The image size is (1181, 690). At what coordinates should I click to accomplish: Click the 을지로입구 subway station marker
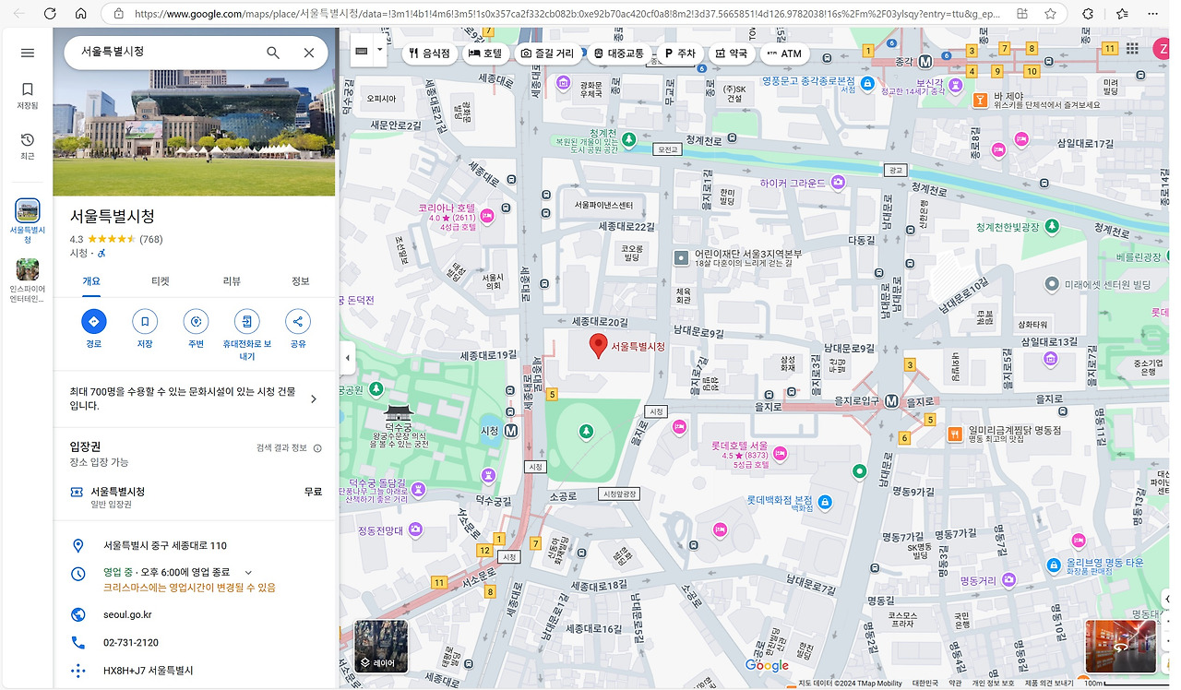(891, 400)
